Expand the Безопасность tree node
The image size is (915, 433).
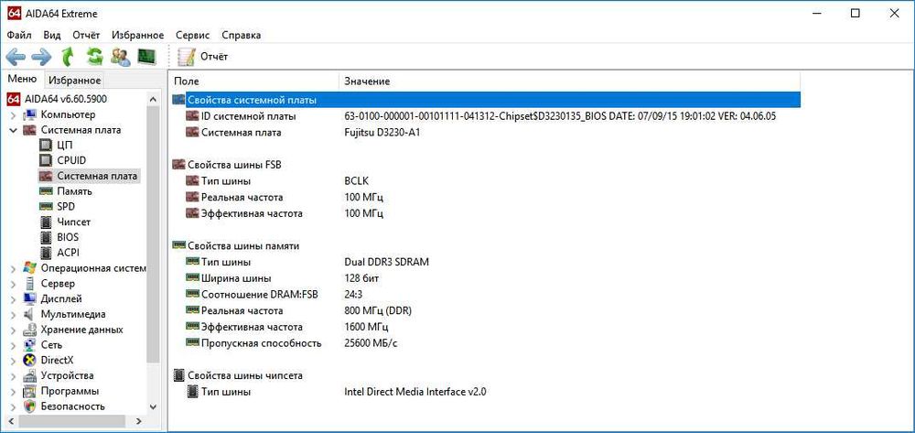13,406
